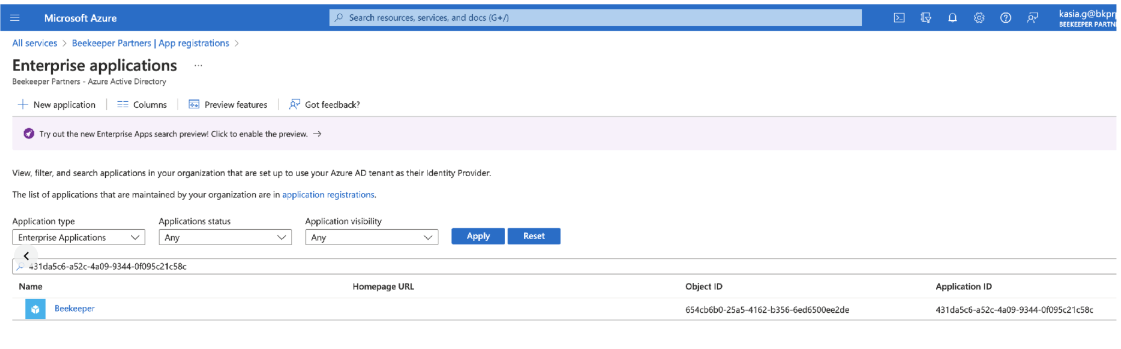The height and width of the screenshot is (349, 1121).
Task: Click the Preview features icon
Action: click(194, 104)
